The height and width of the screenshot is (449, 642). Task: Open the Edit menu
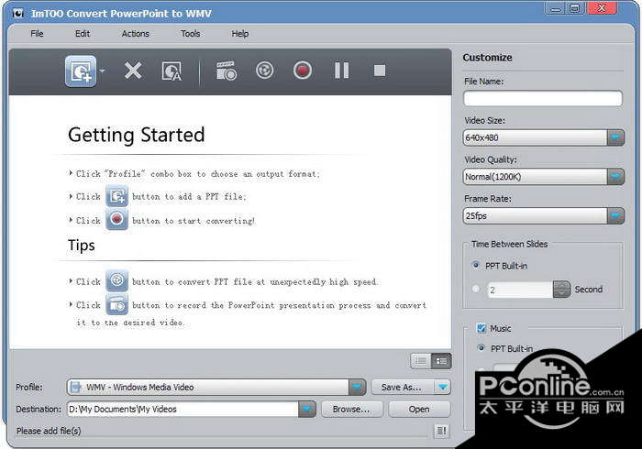click(83, 34)
